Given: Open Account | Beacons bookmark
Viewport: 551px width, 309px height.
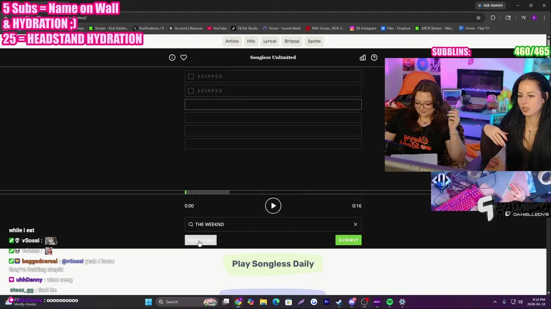Looking at the screenshot, I should (186, 28).
